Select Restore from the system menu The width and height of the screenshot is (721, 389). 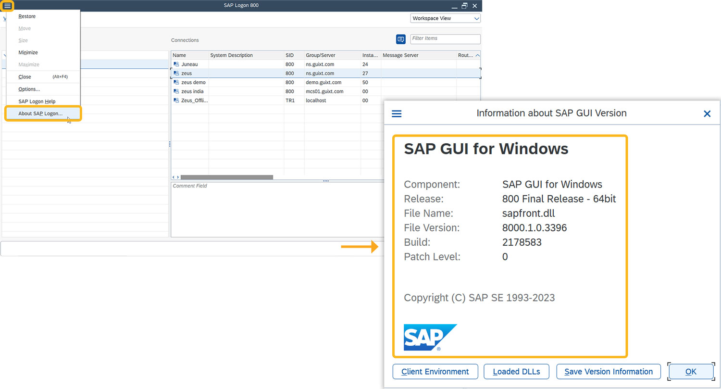coord(43,16)
